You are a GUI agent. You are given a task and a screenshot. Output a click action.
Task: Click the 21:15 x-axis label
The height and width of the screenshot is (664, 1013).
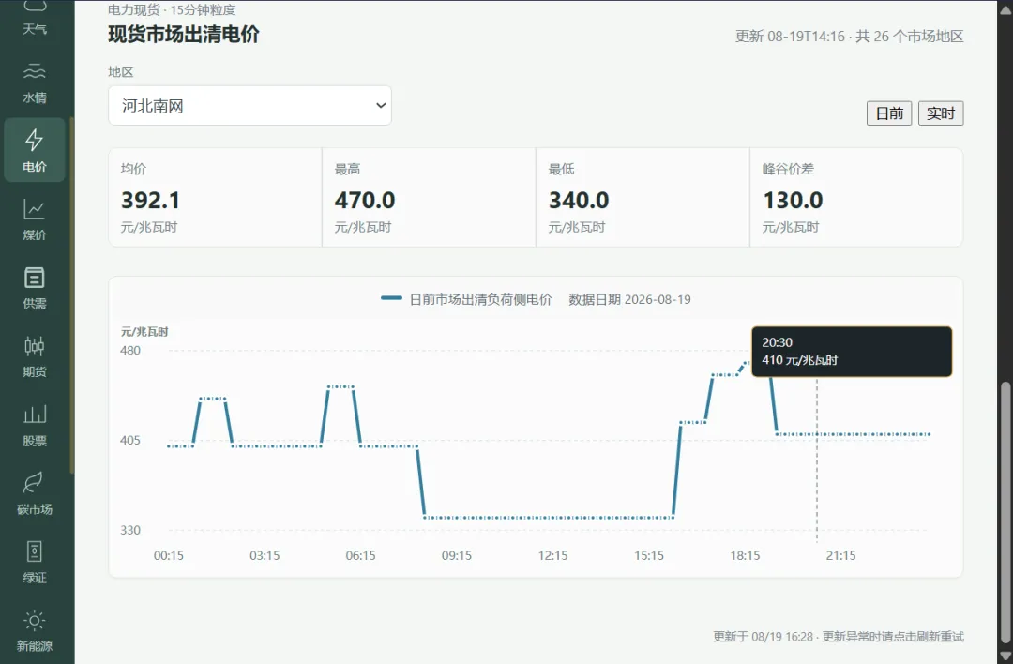click(841, 555)
